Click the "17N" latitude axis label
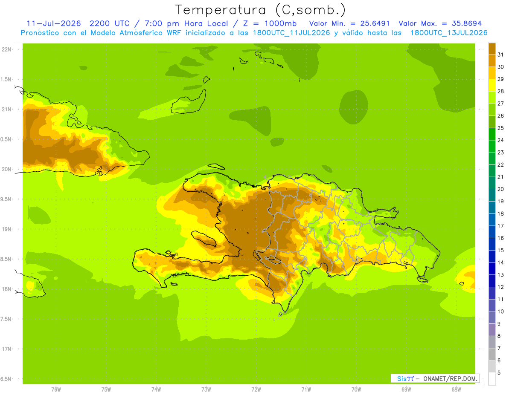The width and height of the screenshot is (512, 395). (x=7, y=349)
